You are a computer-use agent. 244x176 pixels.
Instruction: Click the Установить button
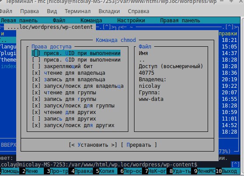(x=93, y=145)
